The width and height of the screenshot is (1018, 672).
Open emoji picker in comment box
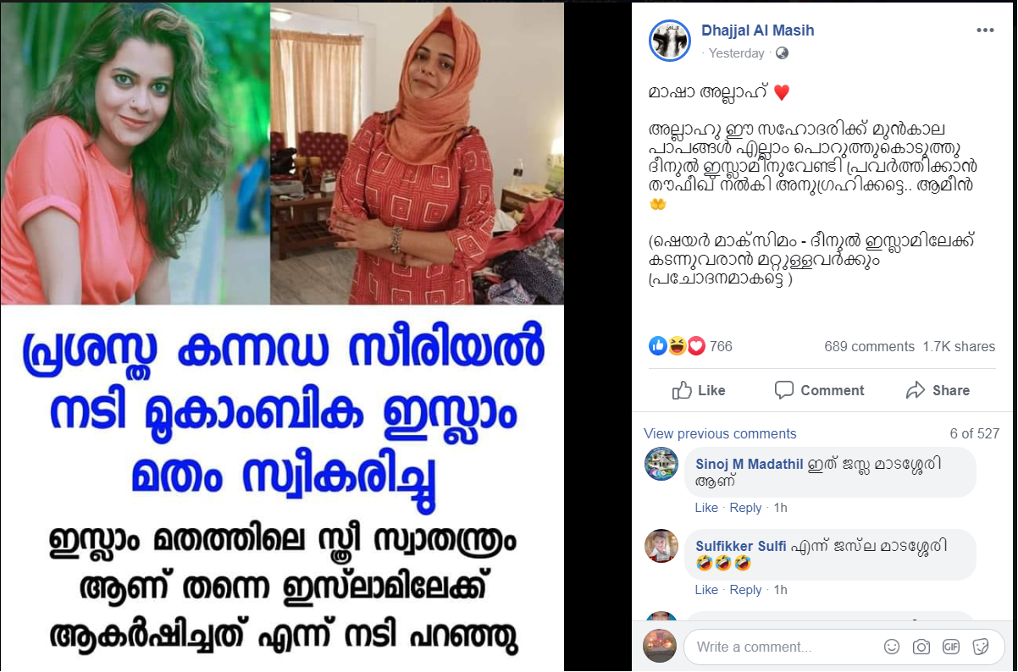pos(892,647)
